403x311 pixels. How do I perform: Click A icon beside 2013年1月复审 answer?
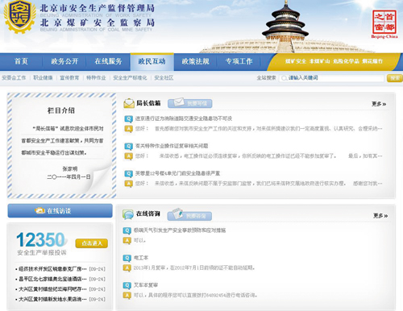pos(127,267)
